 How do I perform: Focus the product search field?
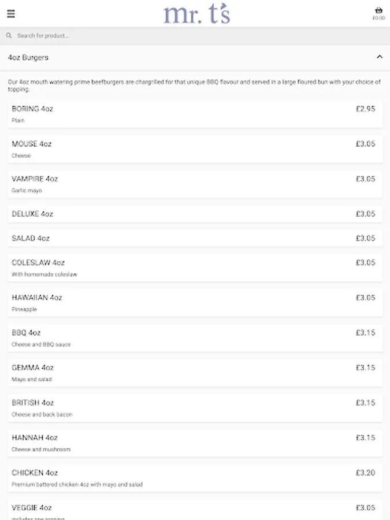(173, 36)
